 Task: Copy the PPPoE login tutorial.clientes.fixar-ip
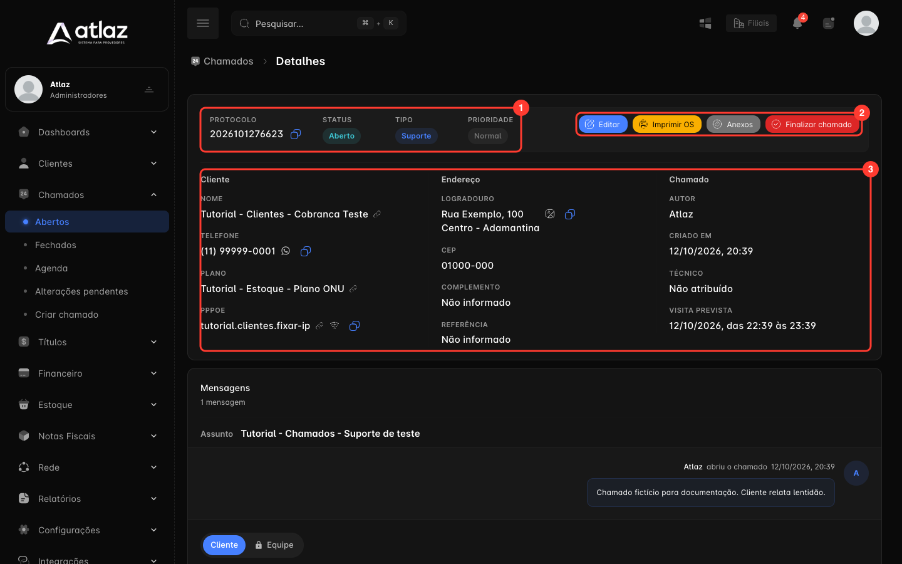355,326
